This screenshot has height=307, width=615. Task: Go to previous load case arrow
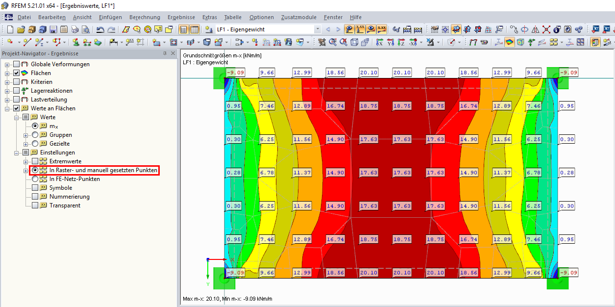click(x=328, y=29)
